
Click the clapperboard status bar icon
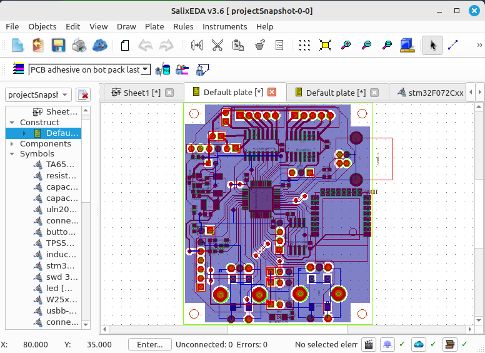point(369,344)
